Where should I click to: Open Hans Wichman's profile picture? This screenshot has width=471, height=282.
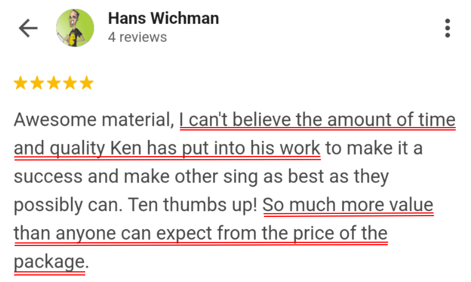tap(75, 28)
